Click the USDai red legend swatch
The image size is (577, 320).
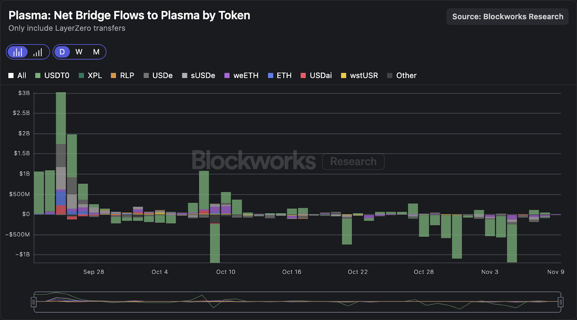tap(303, 75)
